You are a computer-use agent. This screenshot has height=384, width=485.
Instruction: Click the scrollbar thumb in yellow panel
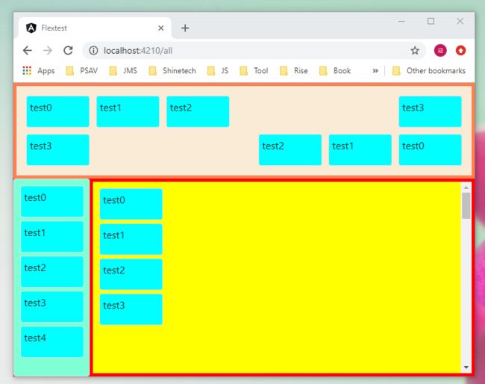(466, 205)
